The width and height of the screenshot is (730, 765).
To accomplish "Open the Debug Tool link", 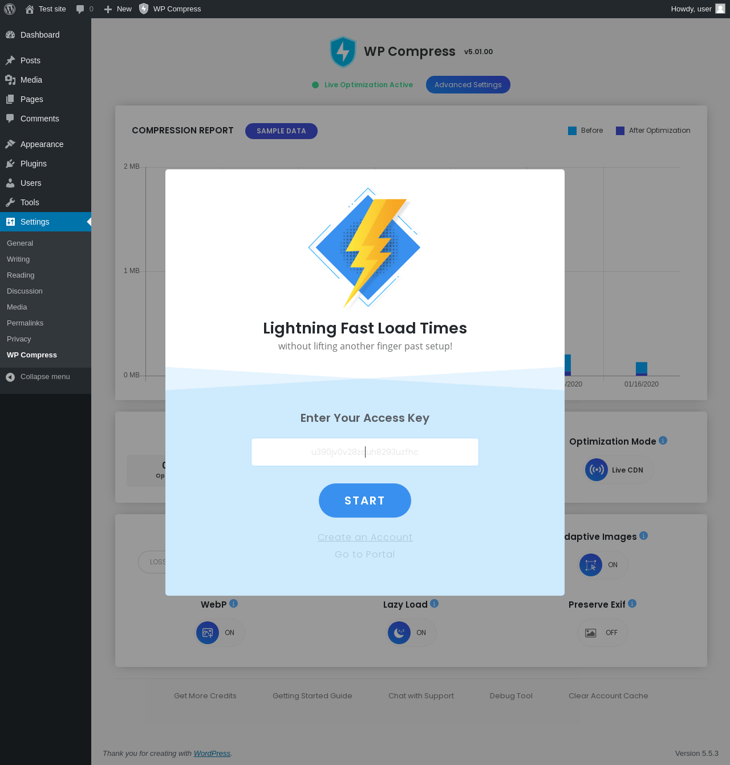I will 511,695.
